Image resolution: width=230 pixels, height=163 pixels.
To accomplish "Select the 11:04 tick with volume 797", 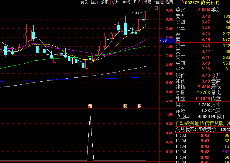I will (x=203, y=152).
